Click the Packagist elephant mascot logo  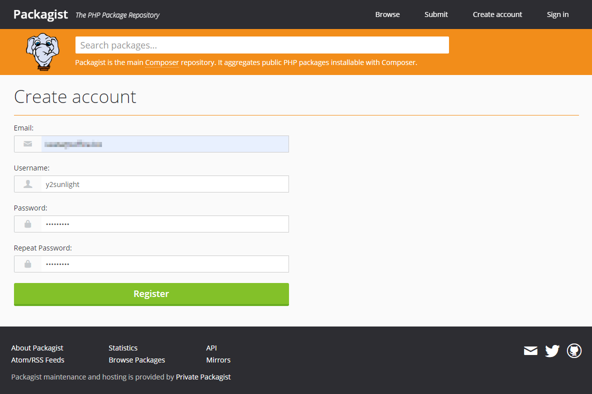tap(42, 51)
